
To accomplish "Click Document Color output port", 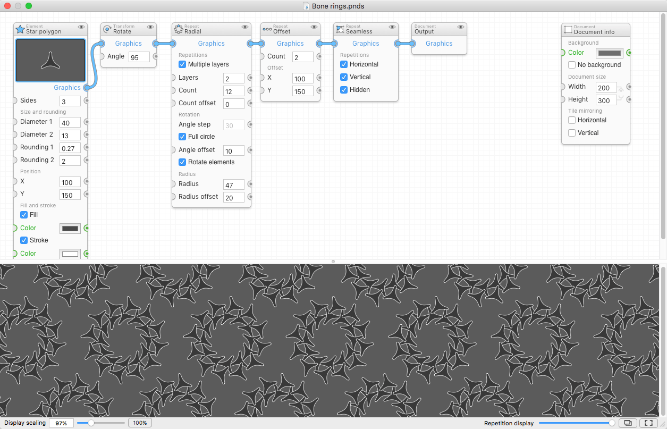I will [x=629, y=53].
